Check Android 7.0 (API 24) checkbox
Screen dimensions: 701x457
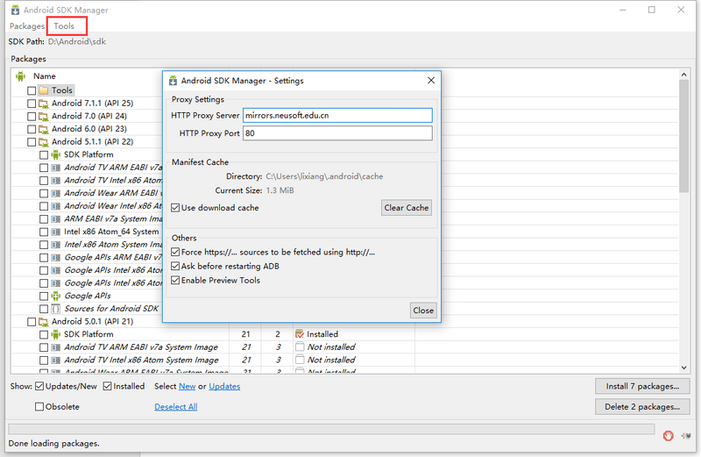(32, 117)
